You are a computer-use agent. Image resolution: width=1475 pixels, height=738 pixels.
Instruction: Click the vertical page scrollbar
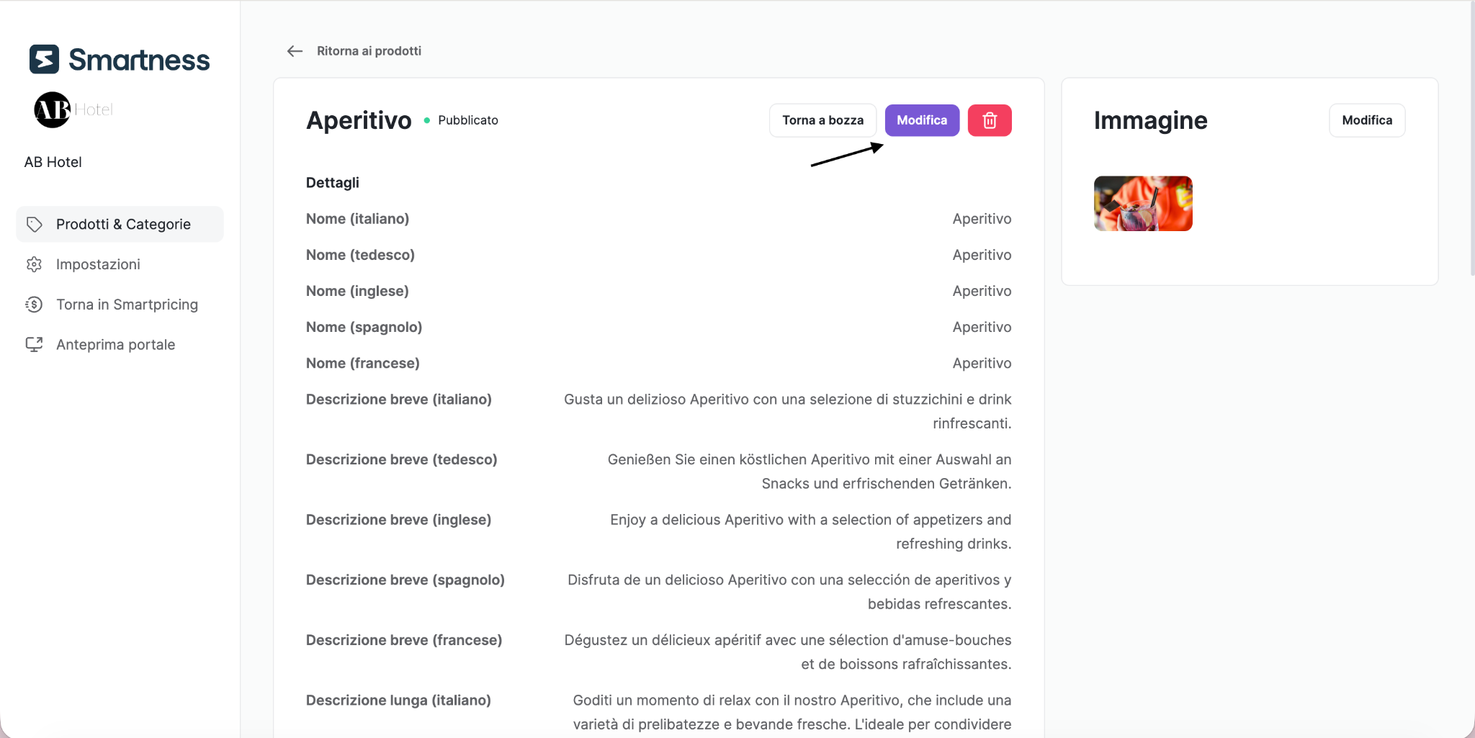pyautogui.click(x=1472, y=138)
